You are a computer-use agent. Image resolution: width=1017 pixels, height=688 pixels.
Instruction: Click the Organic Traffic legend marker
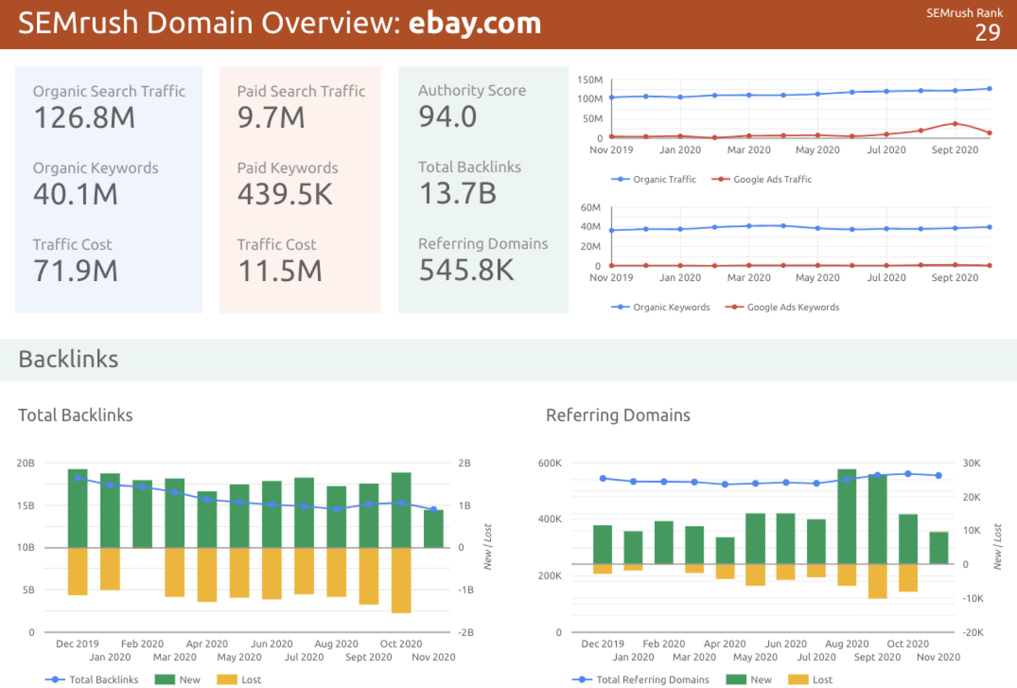click(x=620, y=179)
